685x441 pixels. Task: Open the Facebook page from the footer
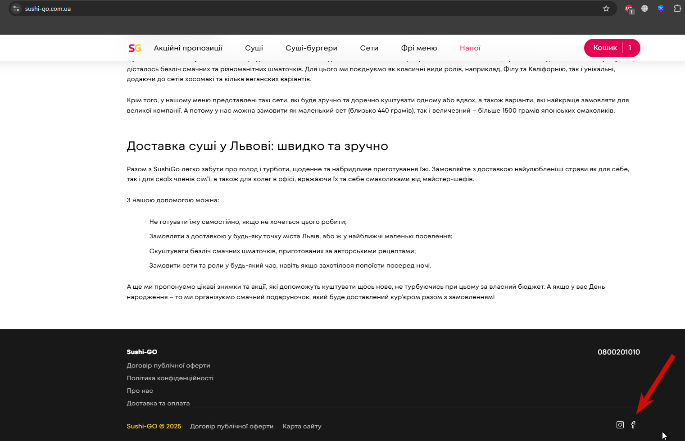click(x=633, y=425)
